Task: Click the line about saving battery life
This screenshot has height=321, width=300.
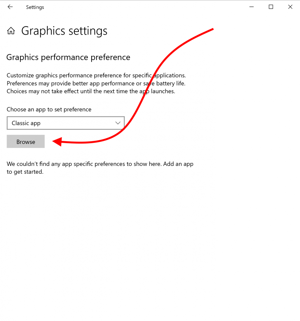Action: [96, 83]
